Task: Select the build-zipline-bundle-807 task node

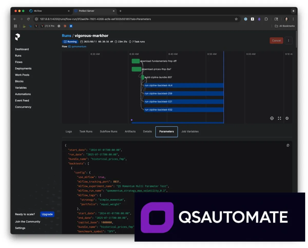Action: (143, 77)
